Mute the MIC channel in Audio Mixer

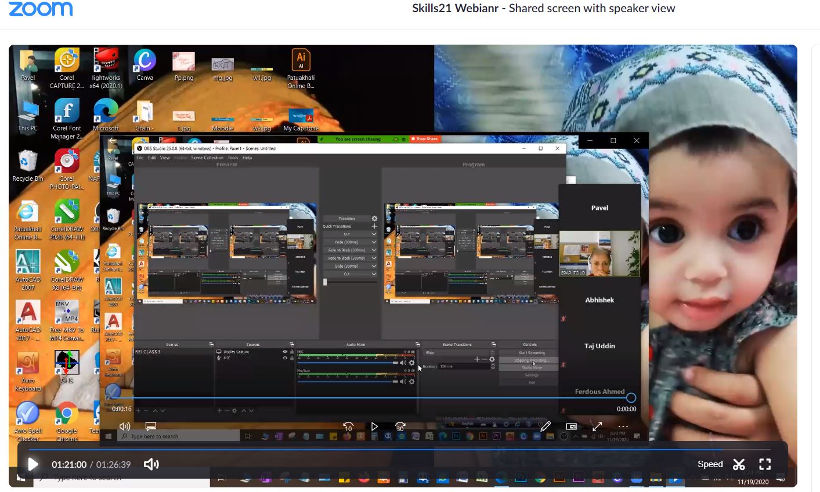coord(403,363)
